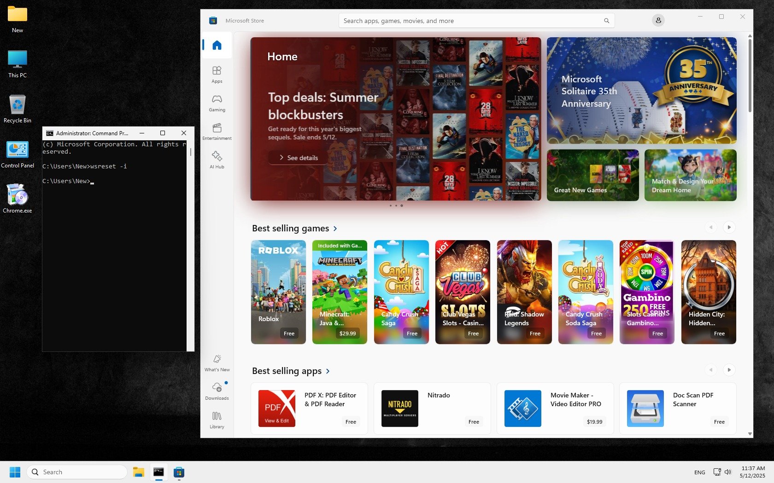Viewport: 774px width, 483px height.
Task: Open the Downloads page
Action: tap(217, 391)
